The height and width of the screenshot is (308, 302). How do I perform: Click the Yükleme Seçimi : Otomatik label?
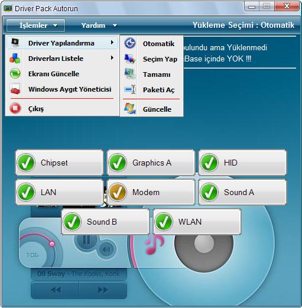(x=243, y=25)
